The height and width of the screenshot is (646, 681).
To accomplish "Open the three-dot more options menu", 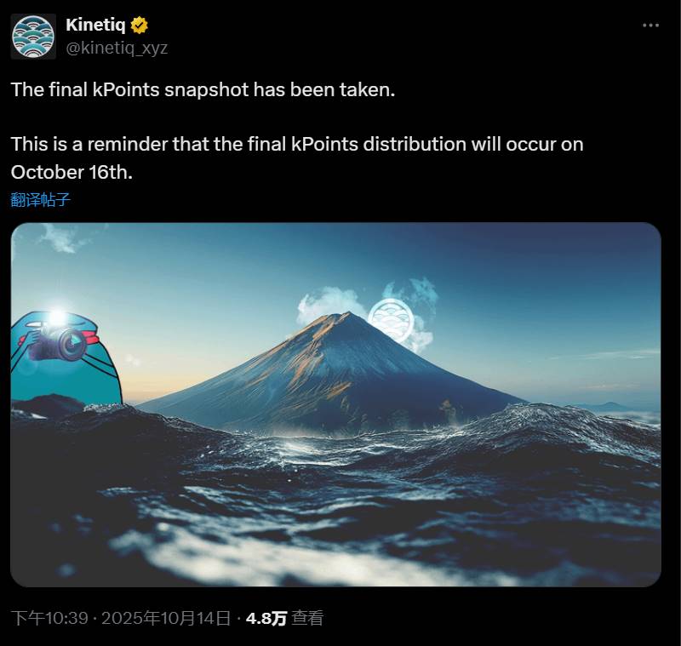I will pos(650,26).
